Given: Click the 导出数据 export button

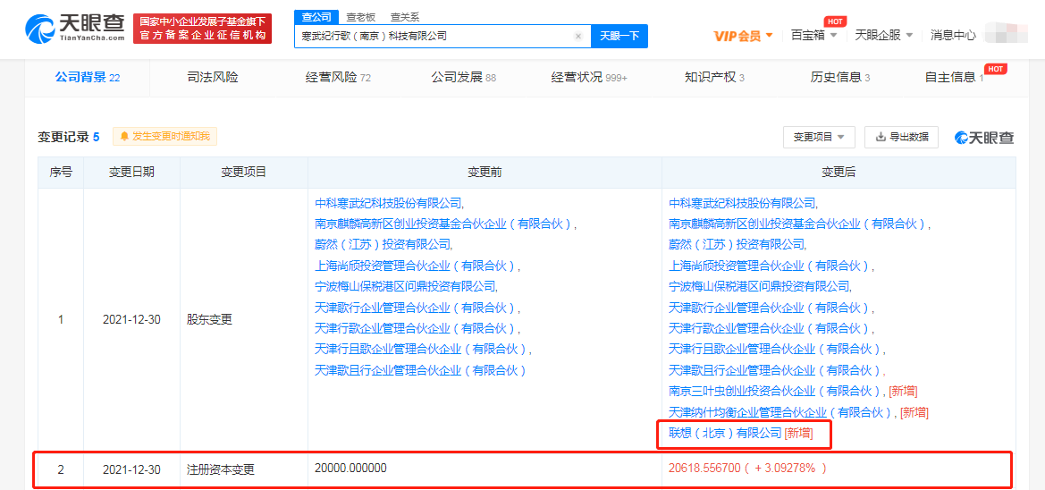Looking at the screenshot, I should 901,137.
